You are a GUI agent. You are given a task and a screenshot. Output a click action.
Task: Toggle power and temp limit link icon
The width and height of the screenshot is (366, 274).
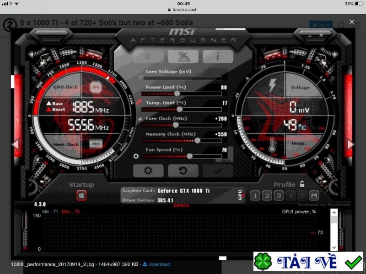(139, 102)
